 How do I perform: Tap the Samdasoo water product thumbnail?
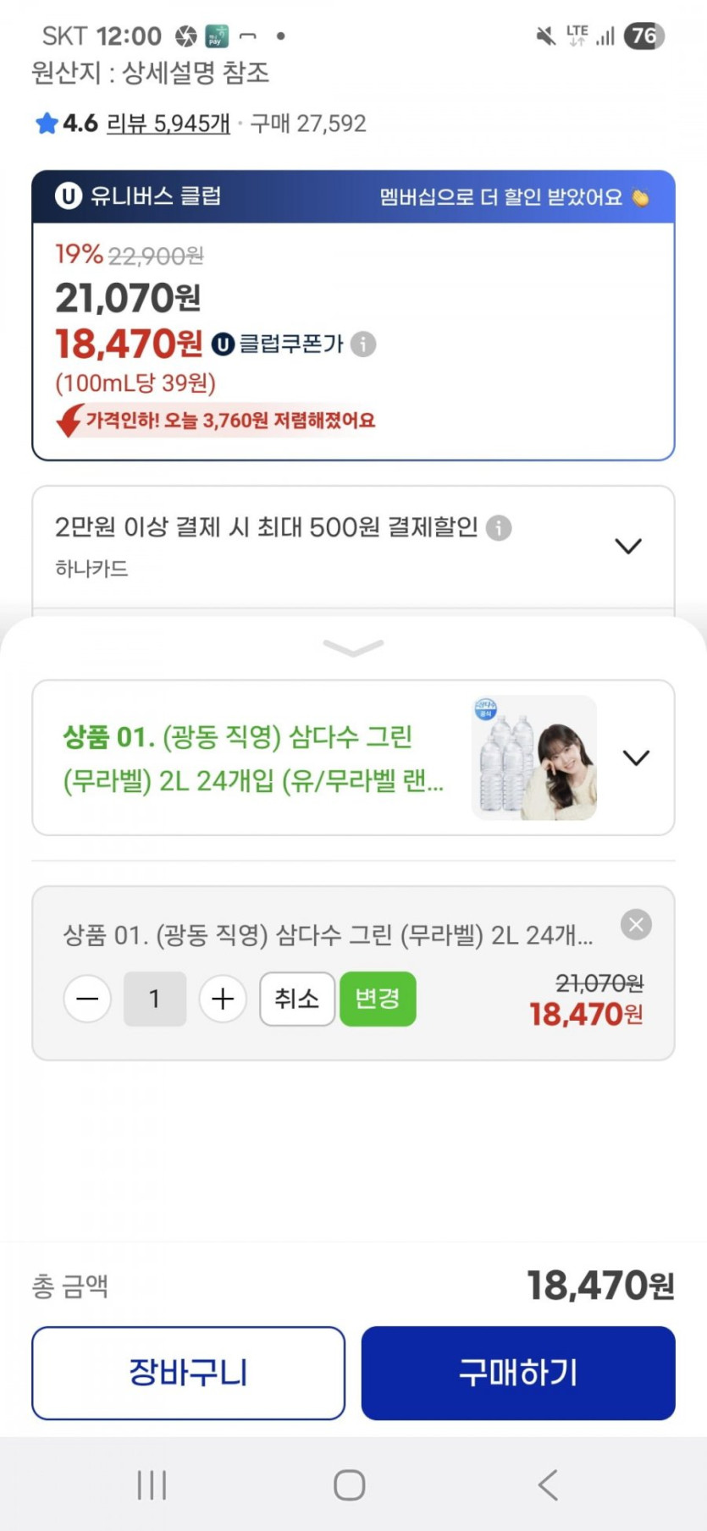(x=533, y=757)
